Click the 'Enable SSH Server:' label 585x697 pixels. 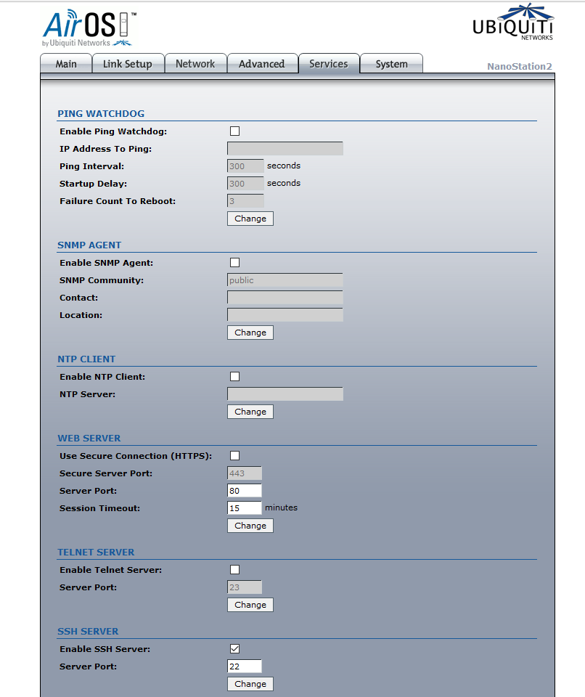(105, 649)
